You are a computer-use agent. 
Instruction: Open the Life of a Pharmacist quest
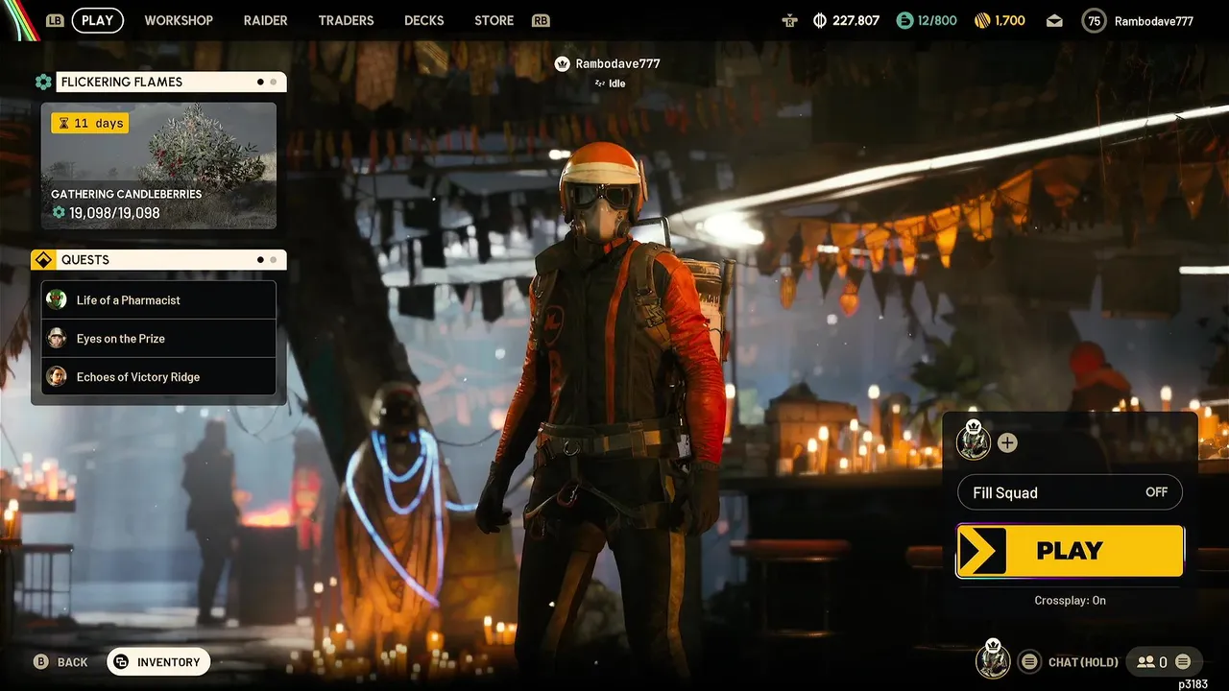point(158,299)
